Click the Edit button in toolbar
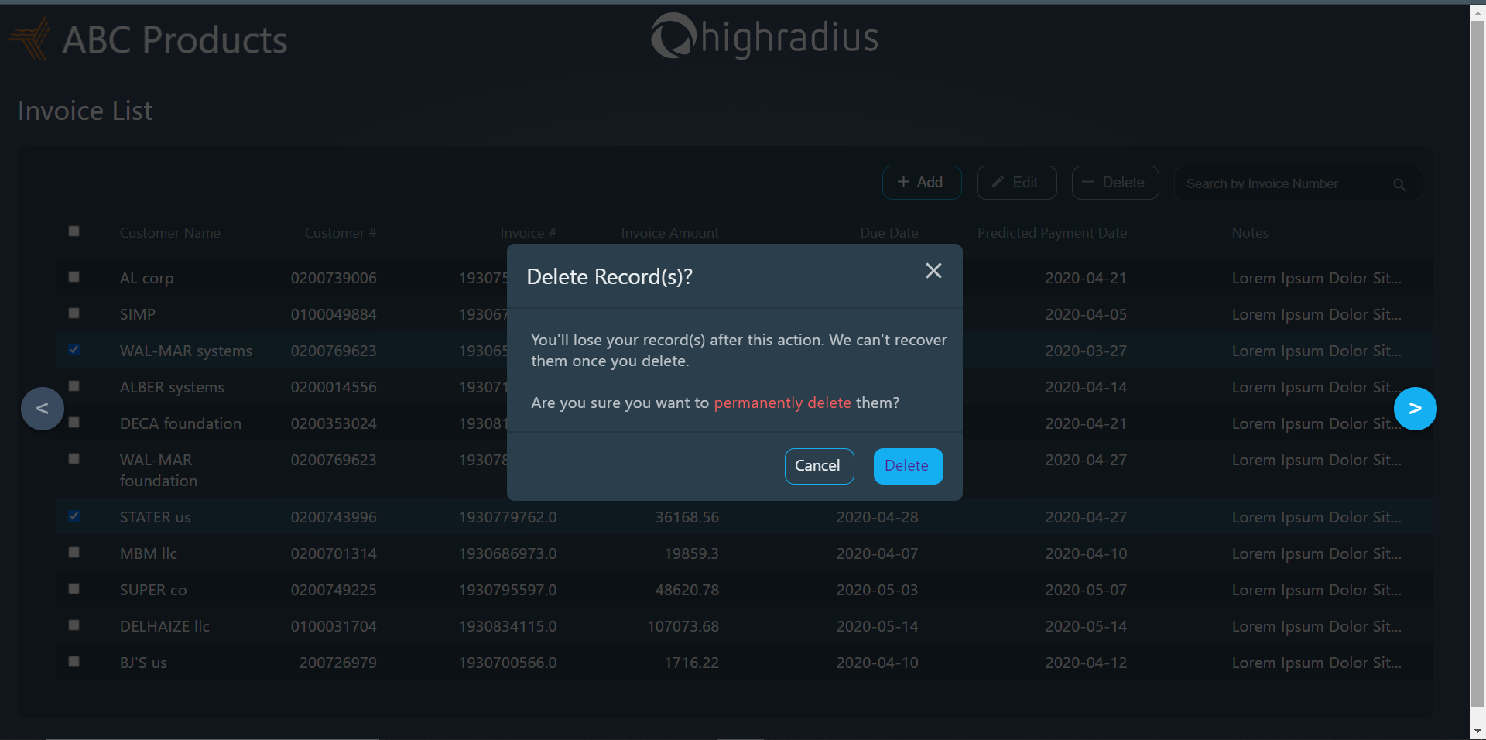 [1016, 183]
